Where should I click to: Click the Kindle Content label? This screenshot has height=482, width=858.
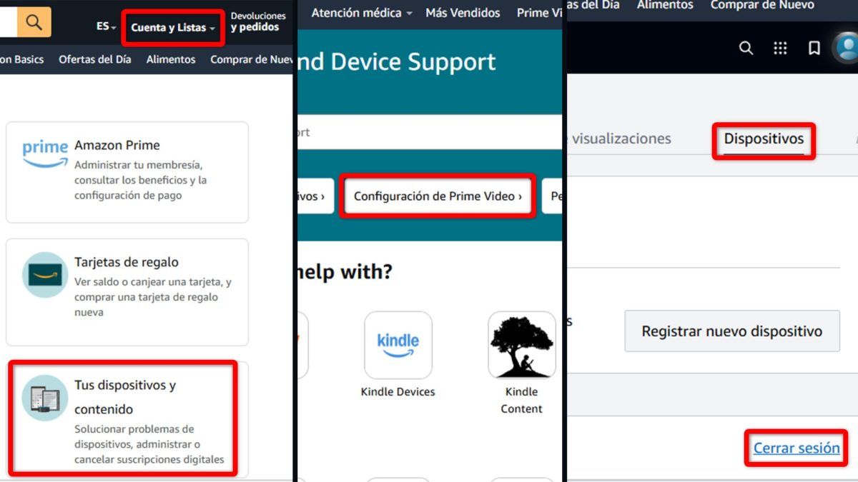pyautogui.click(x=522, y=400)
